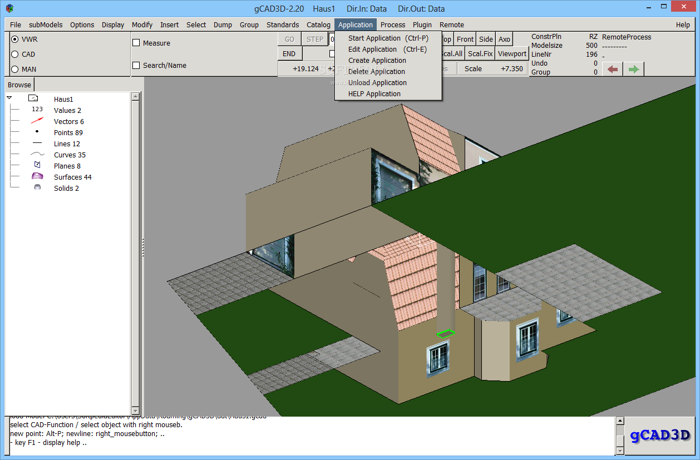700x460 pixels.
Task: Choose HELP Application menu entry
Action: coord(388,93)
